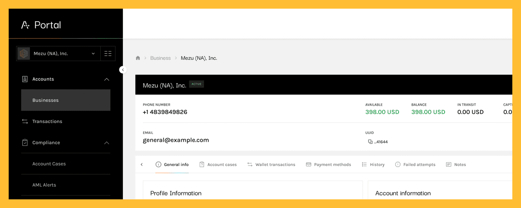Open the grid list view icon beside organization selector
Screen dimensions: 521x208
(x=108, y=54)
